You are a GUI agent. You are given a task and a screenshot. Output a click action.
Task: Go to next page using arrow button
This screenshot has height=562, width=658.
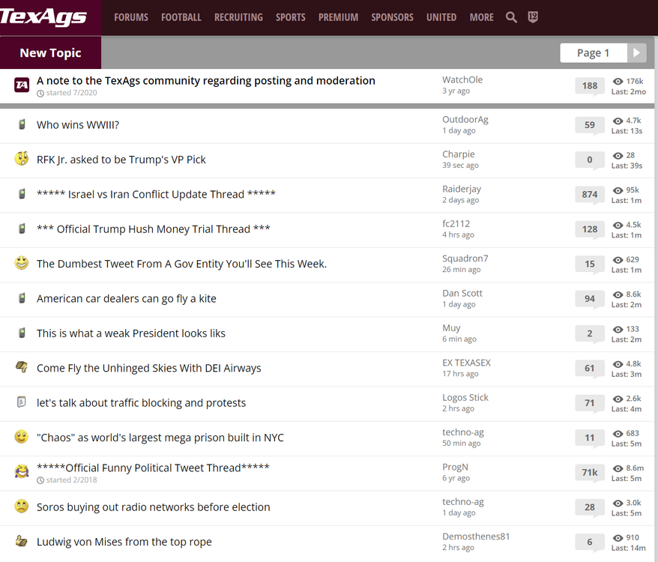(x=636, y=52)
